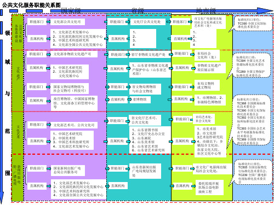
Task: Click the green 文化遗产 category label
Action: tap(18, 74)
